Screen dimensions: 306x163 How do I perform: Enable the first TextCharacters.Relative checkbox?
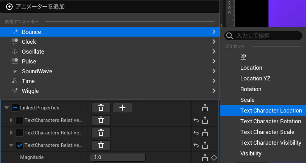point(20,120)
